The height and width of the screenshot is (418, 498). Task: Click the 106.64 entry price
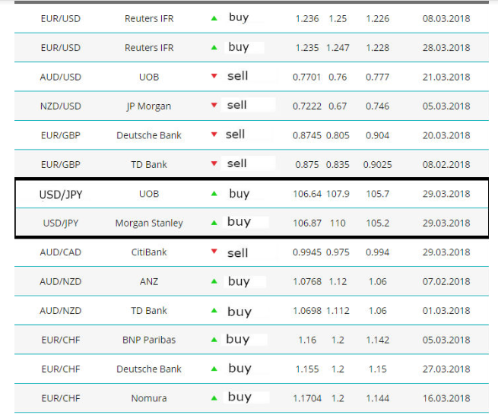coord(307,194)
